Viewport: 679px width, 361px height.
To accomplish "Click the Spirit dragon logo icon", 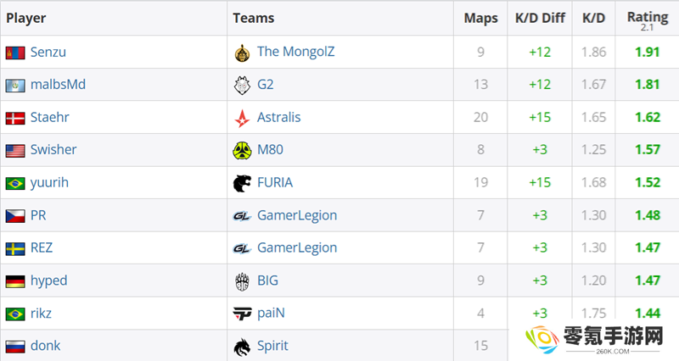I will point(242,347).
